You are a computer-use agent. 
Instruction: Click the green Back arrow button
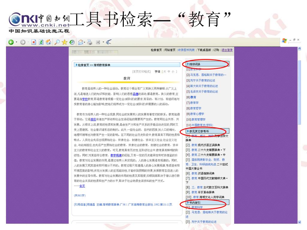[x=11, y=42]
